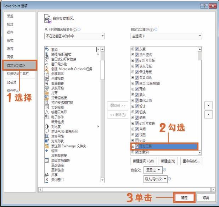Switch to the 校对 category

tap(10, 24)
